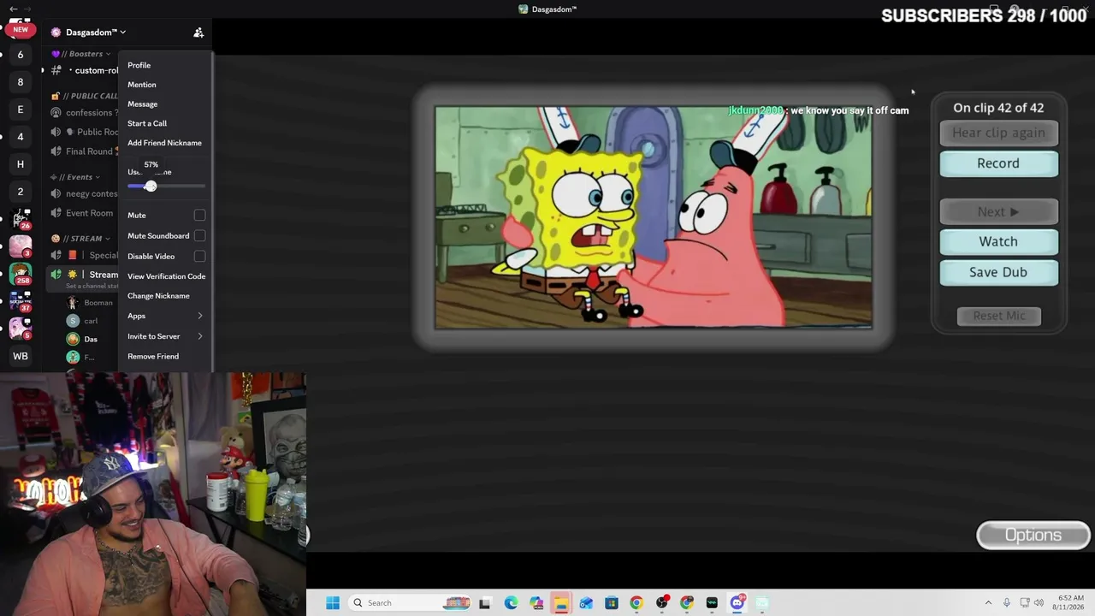Open the confessions channel

click(84, 113)
